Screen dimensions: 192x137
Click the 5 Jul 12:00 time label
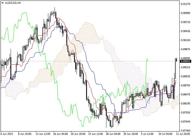coord(147,134)
